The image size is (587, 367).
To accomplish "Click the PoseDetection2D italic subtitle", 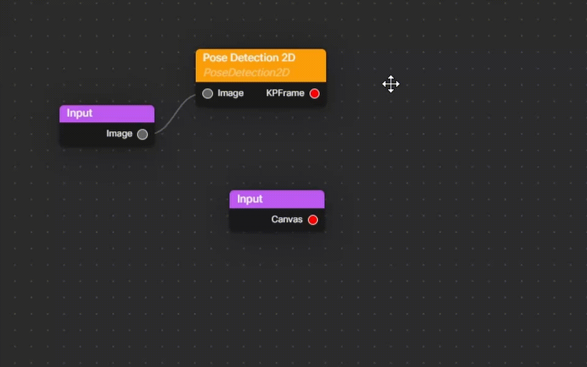I will tap(246, 72).
